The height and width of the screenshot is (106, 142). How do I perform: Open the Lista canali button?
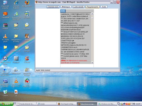pos(78,7)
